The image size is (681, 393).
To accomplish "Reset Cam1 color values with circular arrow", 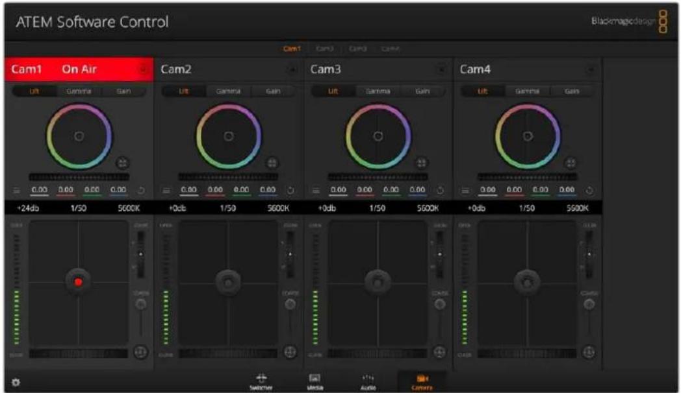I will 141,190.
